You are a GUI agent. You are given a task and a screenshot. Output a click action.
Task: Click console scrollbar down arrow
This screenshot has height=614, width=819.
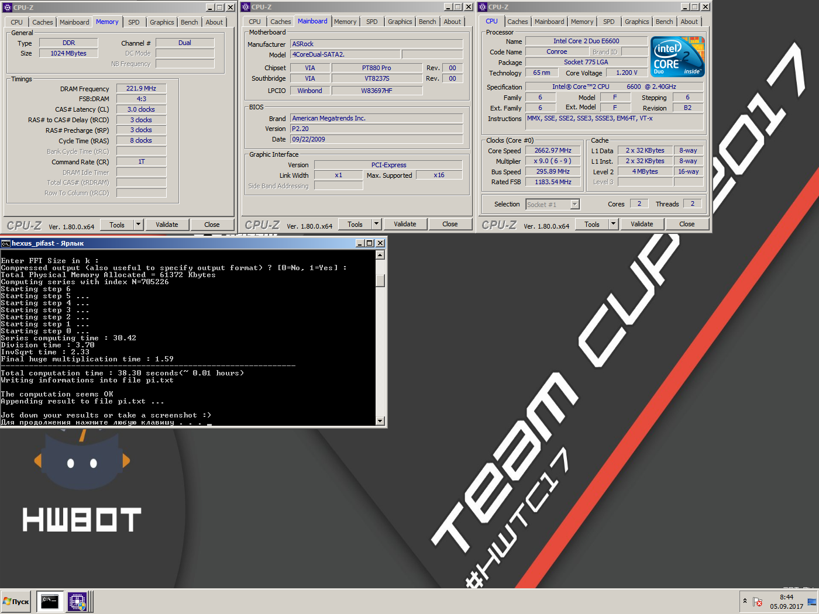coord(380,421)
